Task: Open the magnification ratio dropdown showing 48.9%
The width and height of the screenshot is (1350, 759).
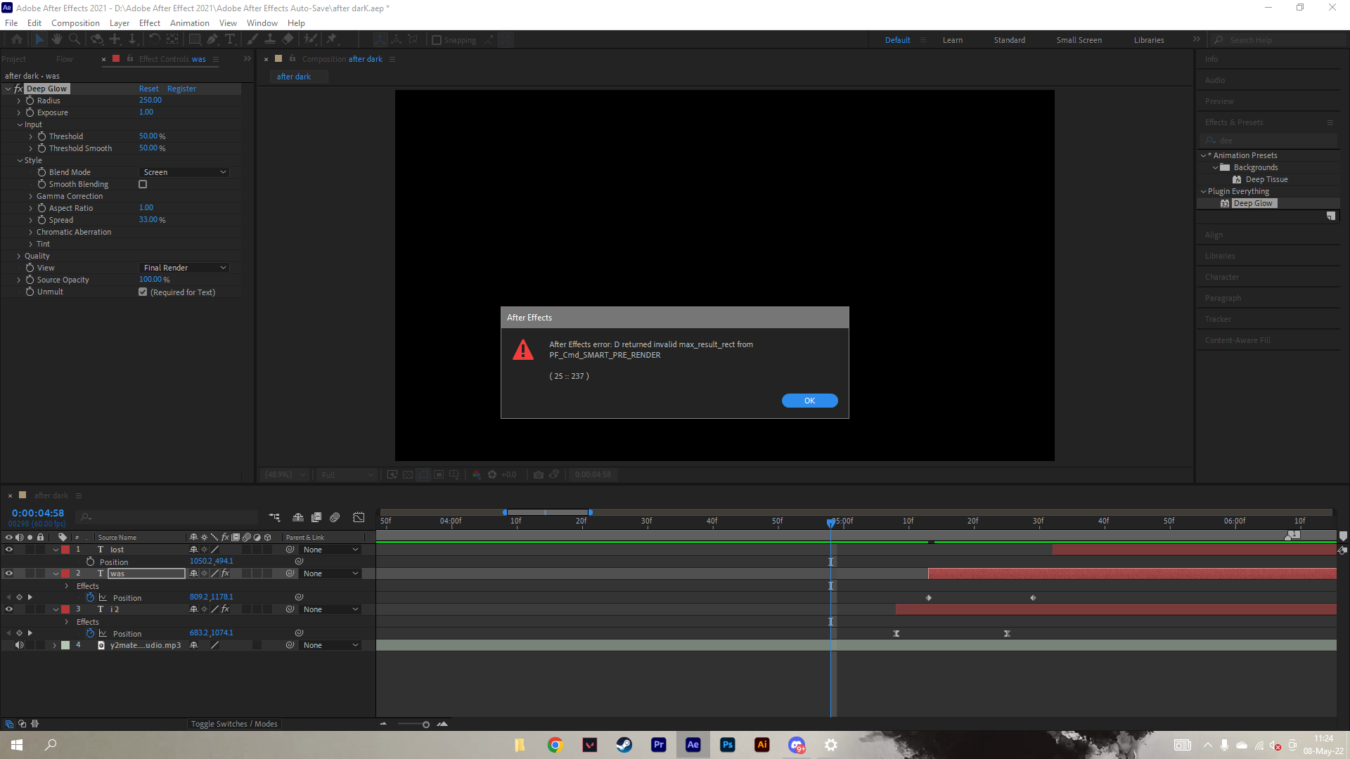Action: [x=283, y=474]
